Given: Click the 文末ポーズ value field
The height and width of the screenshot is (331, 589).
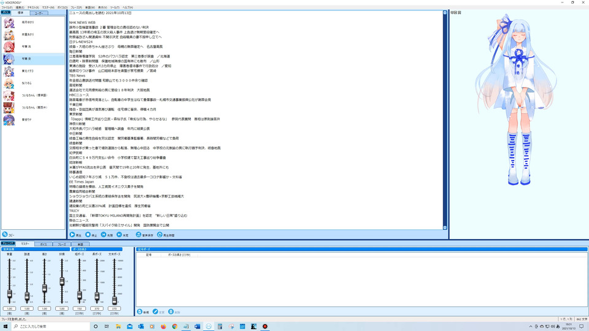Looking at the screenshot, I should click(114, 308).
